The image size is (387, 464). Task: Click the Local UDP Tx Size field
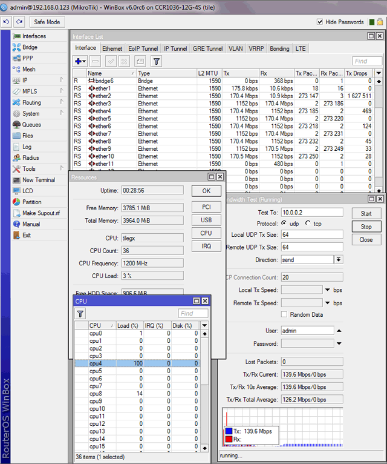point(312,234)
